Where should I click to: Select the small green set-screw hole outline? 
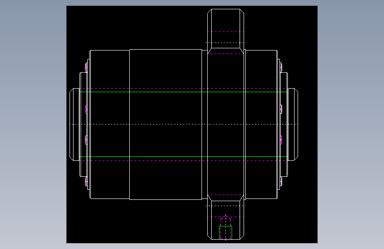pyautogui.click(x=225, y=233)
